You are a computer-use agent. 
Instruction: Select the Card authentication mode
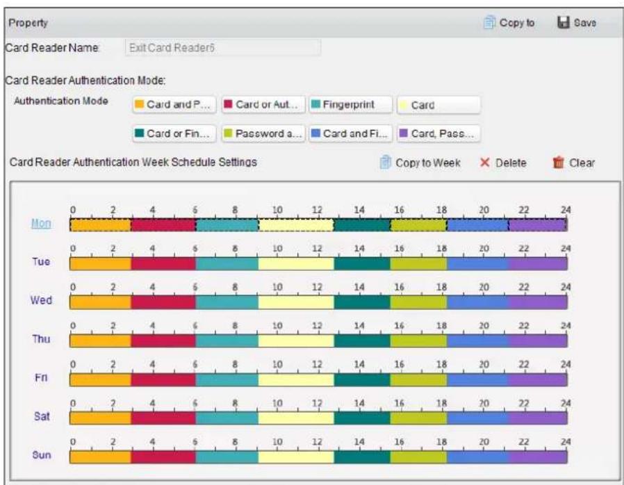pyautogui.click(x=438, y=105)
